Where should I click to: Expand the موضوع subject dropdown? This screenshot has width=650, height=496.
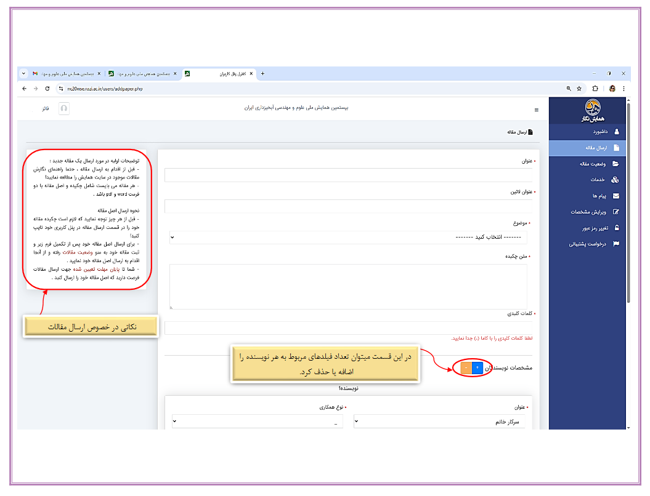[348, 238]
